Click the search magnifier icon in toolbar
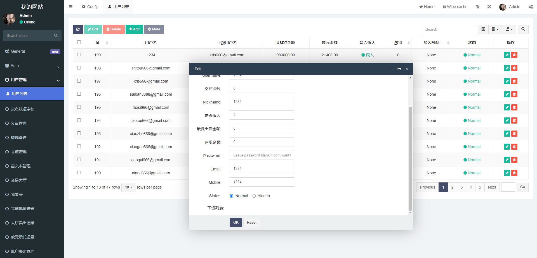537x258 pixels. (523, 29)
